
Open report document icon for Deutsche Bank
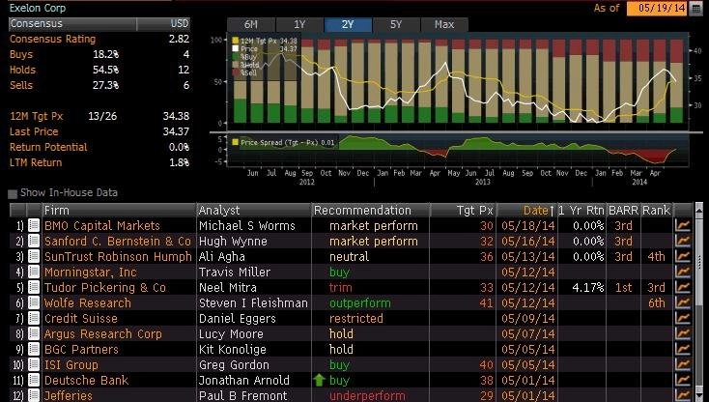coord(34,381)
